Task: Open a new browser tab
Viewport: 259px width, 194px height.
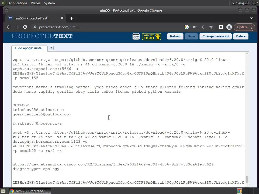Action: pos(72,18)
